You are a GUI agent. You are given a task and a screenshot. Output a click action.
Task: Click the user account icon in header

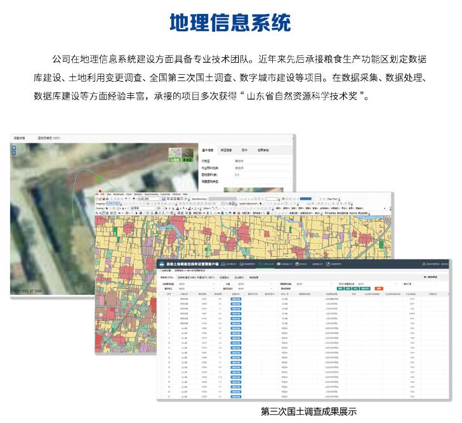[424, 263]
